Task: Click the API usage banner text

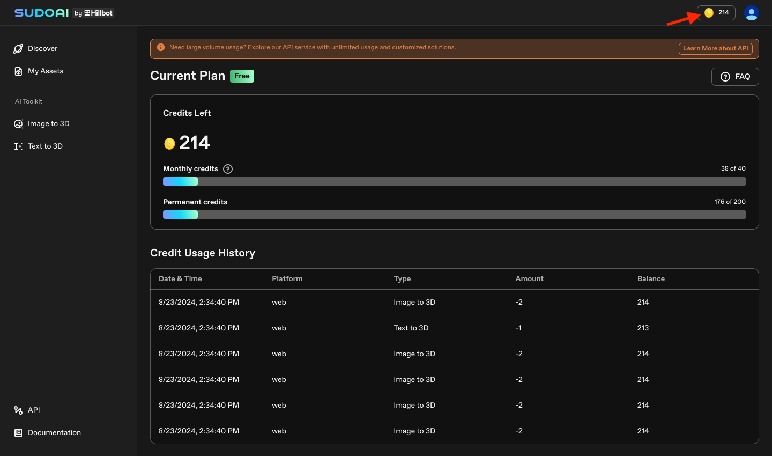Action: (x=313, y=47)
